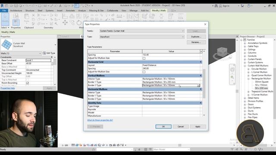Viewport: 276px width, 155px height.
Task: Toggle the Room Bounding checkbox
Action: point(28,83)
